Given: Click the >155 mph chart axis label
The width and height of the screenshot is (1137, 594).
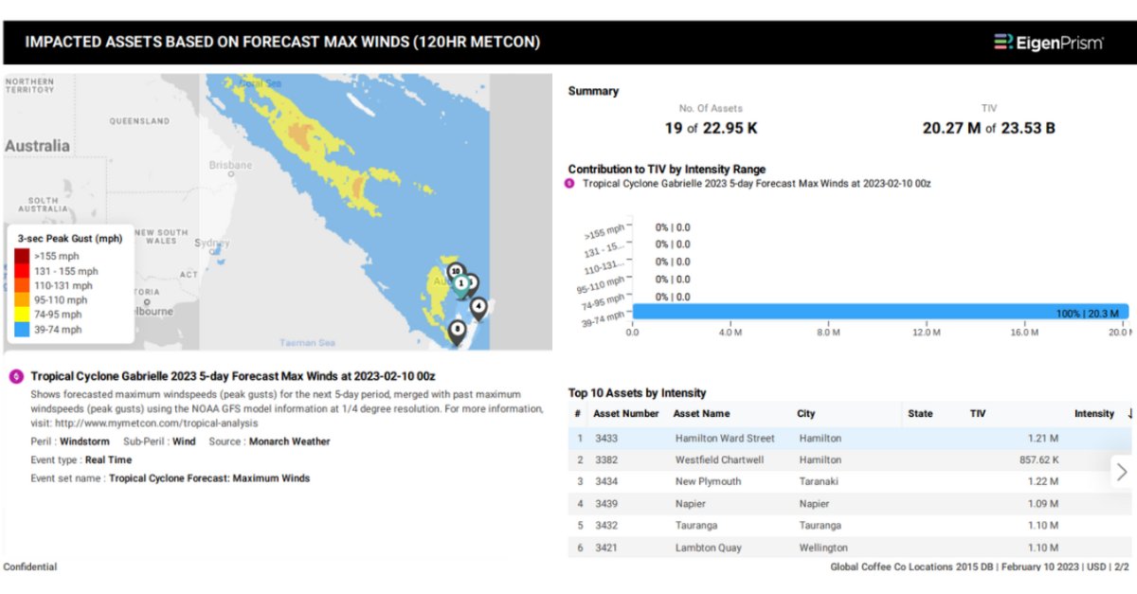Looking at the screenshot, I should click(605, 230).
